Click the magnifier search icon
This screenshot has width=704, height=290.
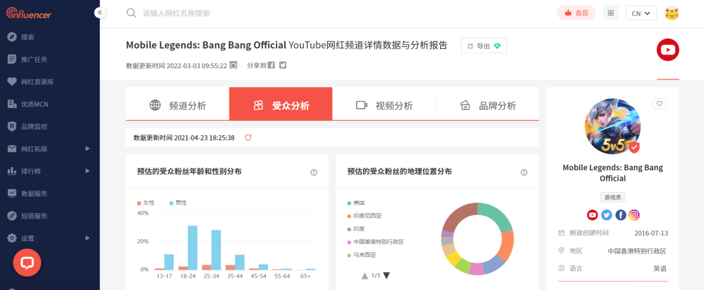click(x=131, y=13)
